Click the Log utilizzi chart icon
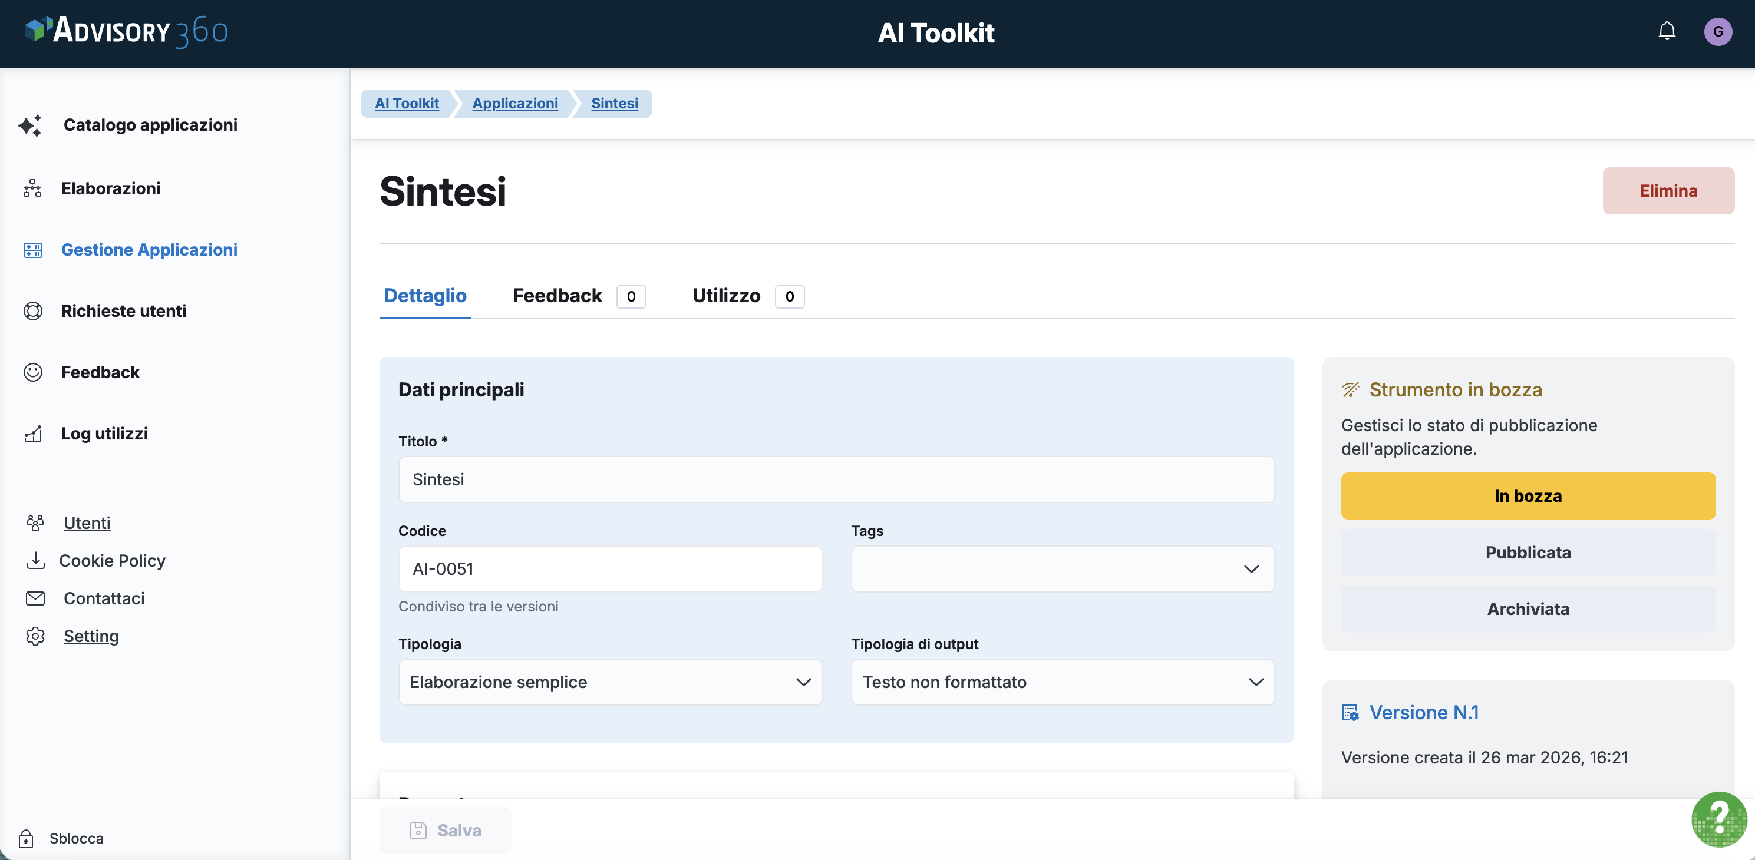This screenshot has height=860, width=1755. [x=32, y=434]
